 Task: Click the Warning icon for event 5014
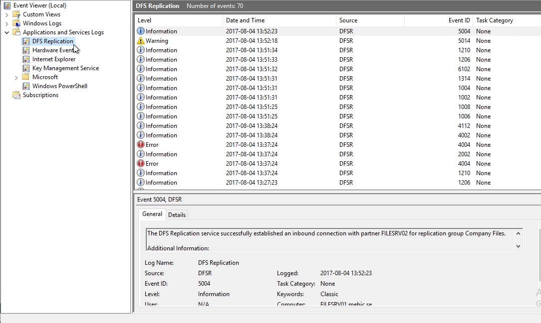(x=141, y=41)
